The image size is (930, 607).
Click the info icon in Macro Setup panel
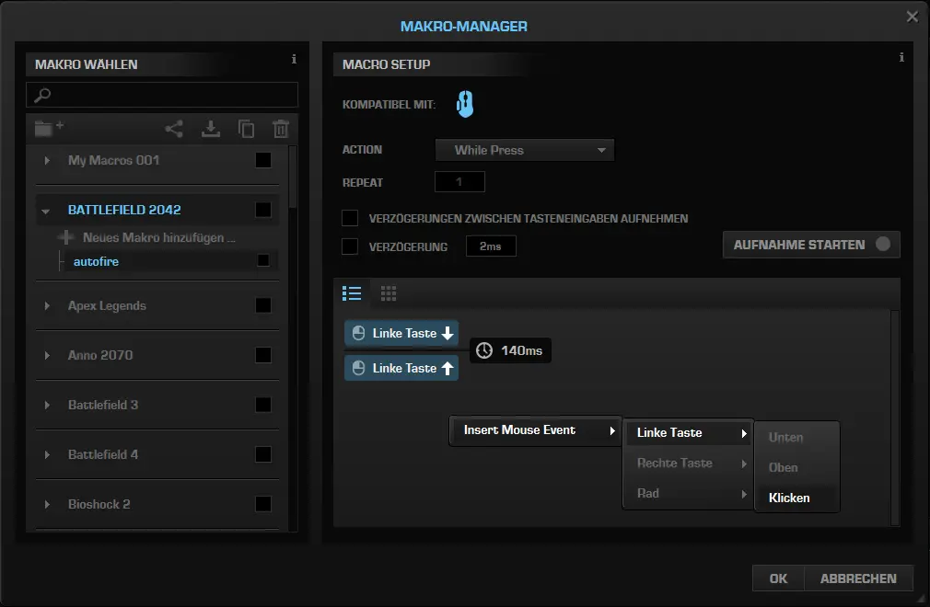point(901,57)
